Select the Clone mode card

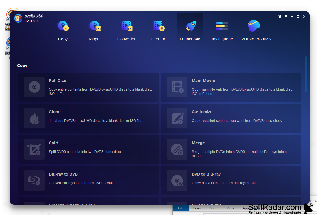(88, 118)
